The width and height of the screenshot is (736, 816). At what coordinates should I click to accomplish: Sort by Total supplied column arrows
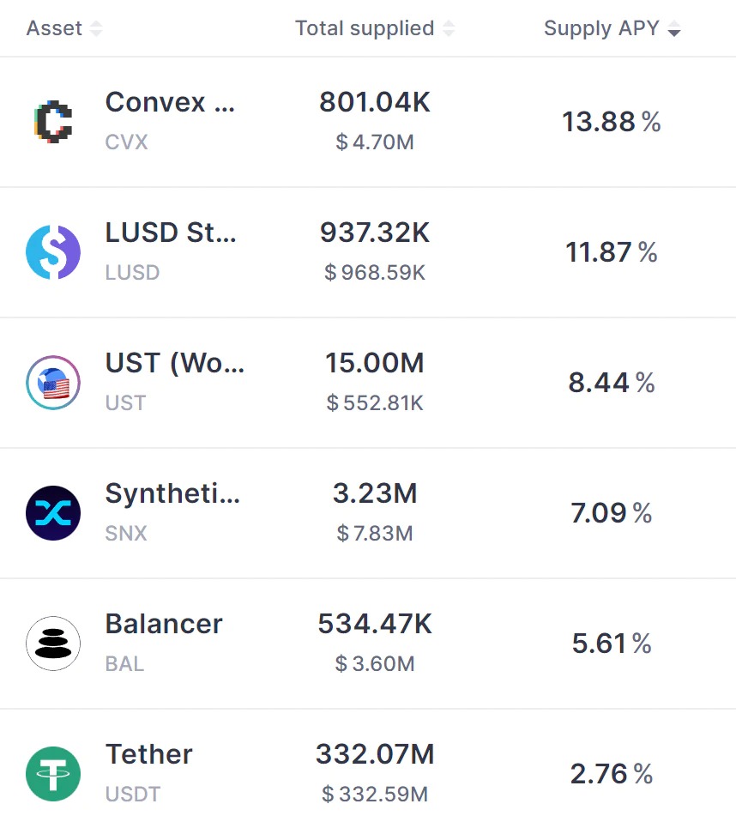pyautogui.click(x=449, y=29)
